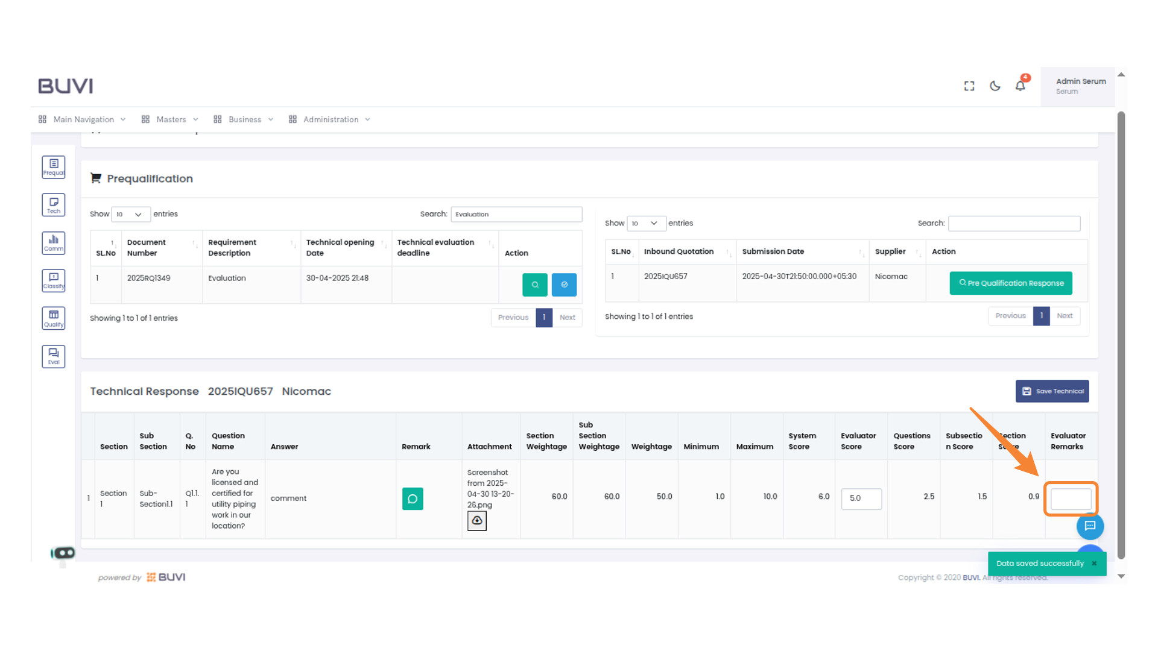The width and height of the screenshot is (1158, 651).
Task: Expand left table entries count dropdown
Action: click(x=130, y=215)
